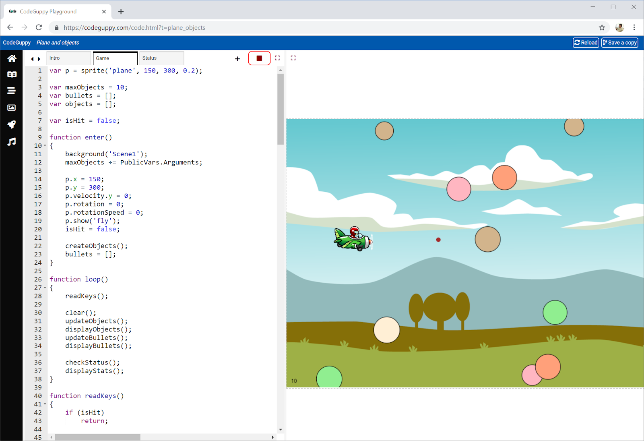Add a new code file with plus icon
This screenshot has height=441, width=644.
pos(237,59)
